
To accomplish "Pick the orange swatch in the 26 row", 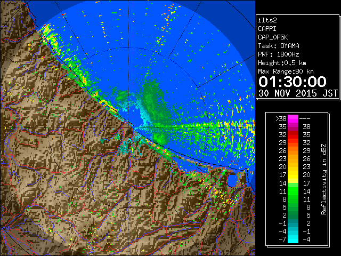I will (293, 151).
